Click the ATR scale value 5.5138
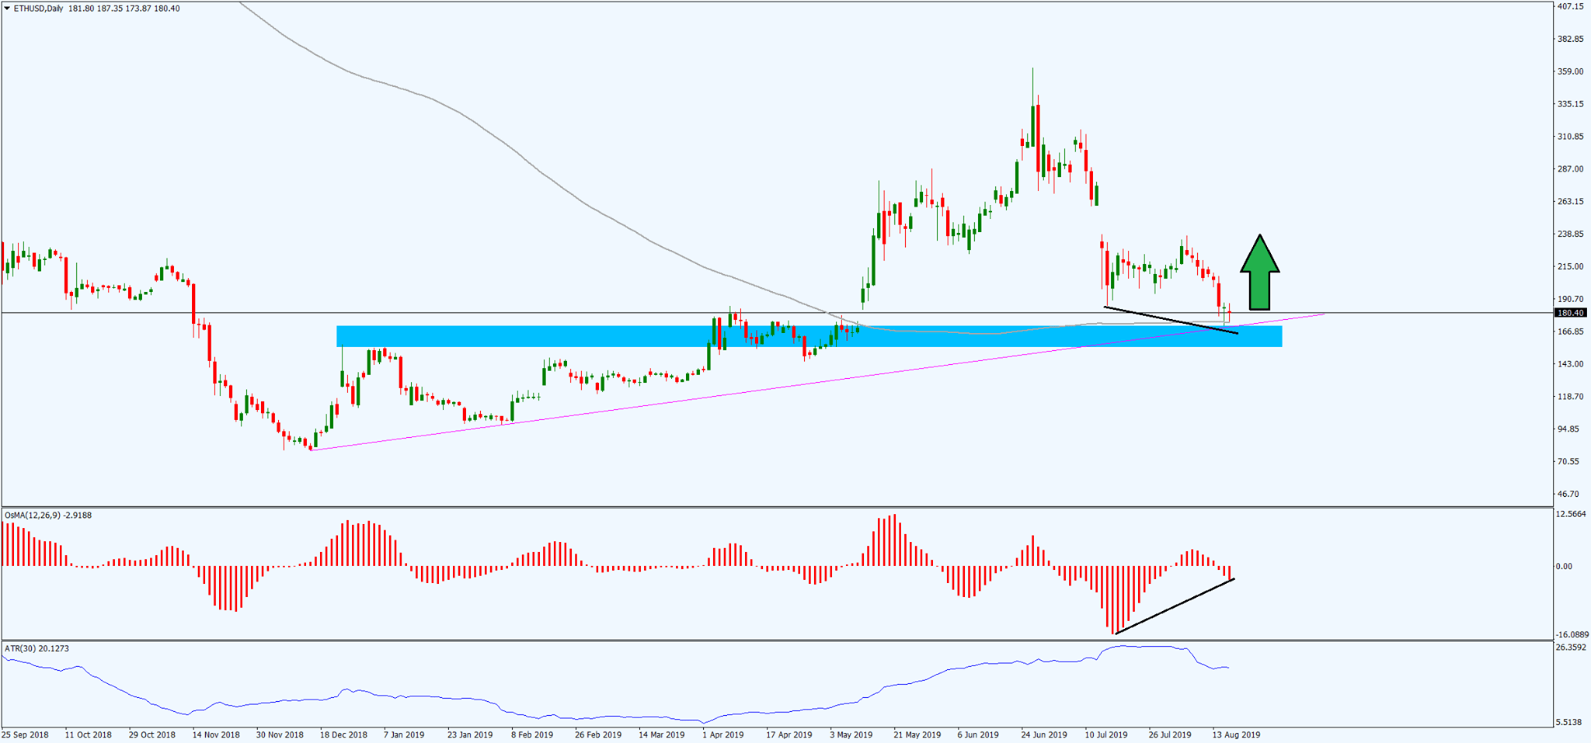The image size is (1591, 743). (x=1570, y=722)
